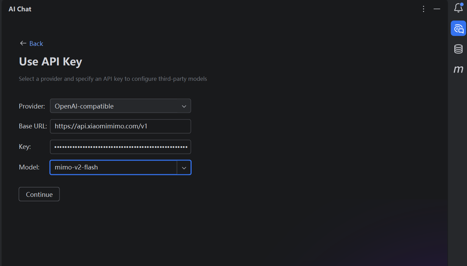Go back via the Back link
The width and height of the screenshot is (467, 266).
point(36,43)
